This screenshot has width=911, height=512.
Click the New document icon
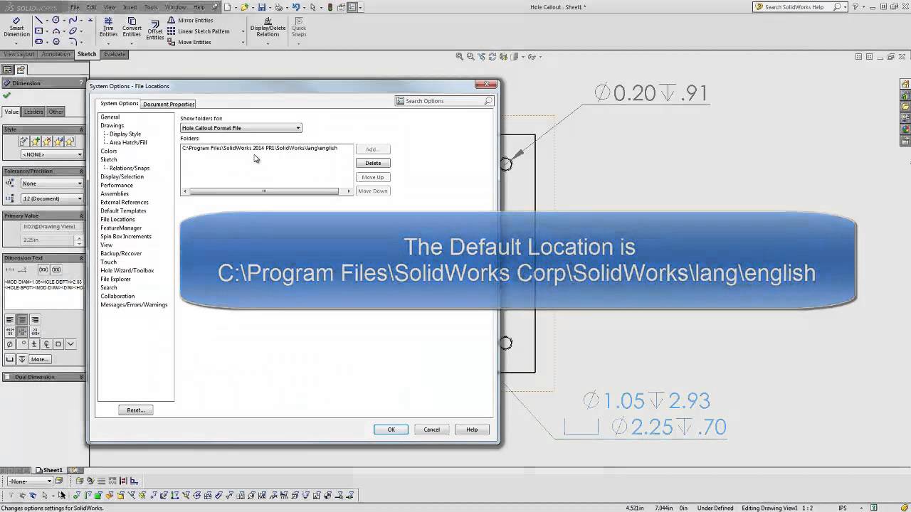tap(228, 7)
